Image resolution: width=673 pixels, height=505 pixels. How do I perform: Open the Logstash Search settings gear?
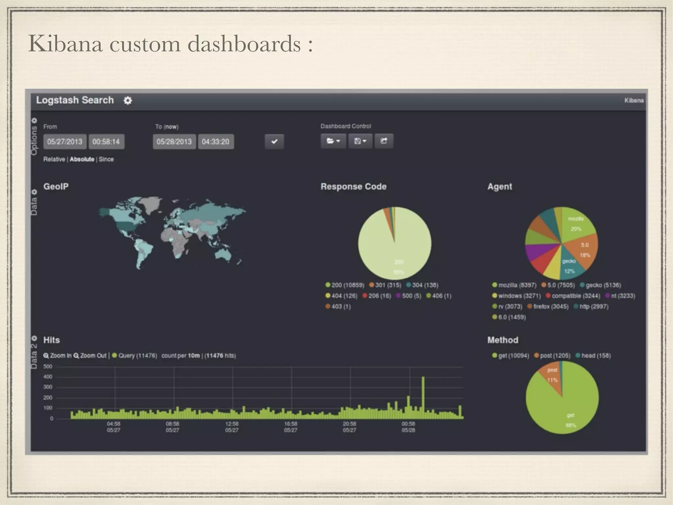[x=128, y=101]
